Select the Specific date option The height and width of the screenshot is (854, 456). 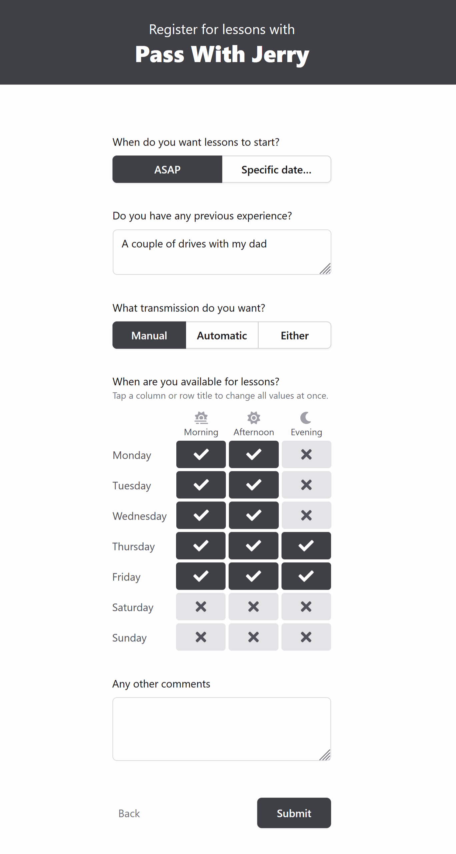(x=276, y=169)
